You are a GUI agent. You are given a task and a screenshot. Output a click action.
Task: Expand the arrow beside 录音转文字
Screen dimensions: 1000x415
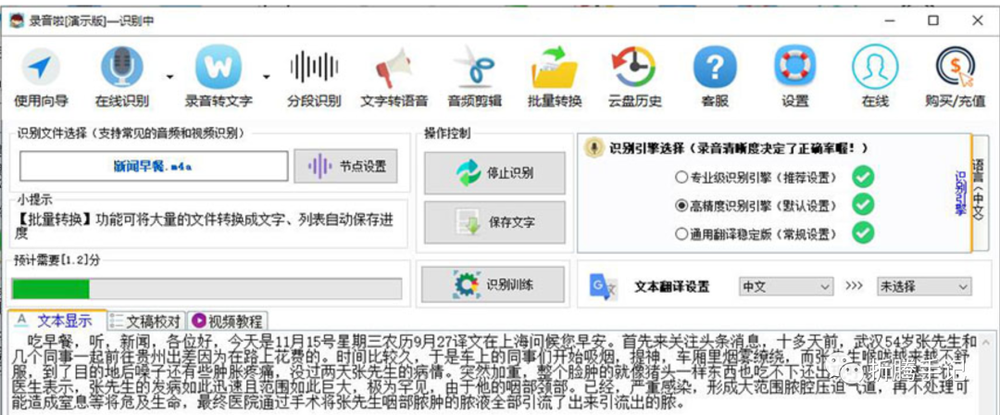266,77
